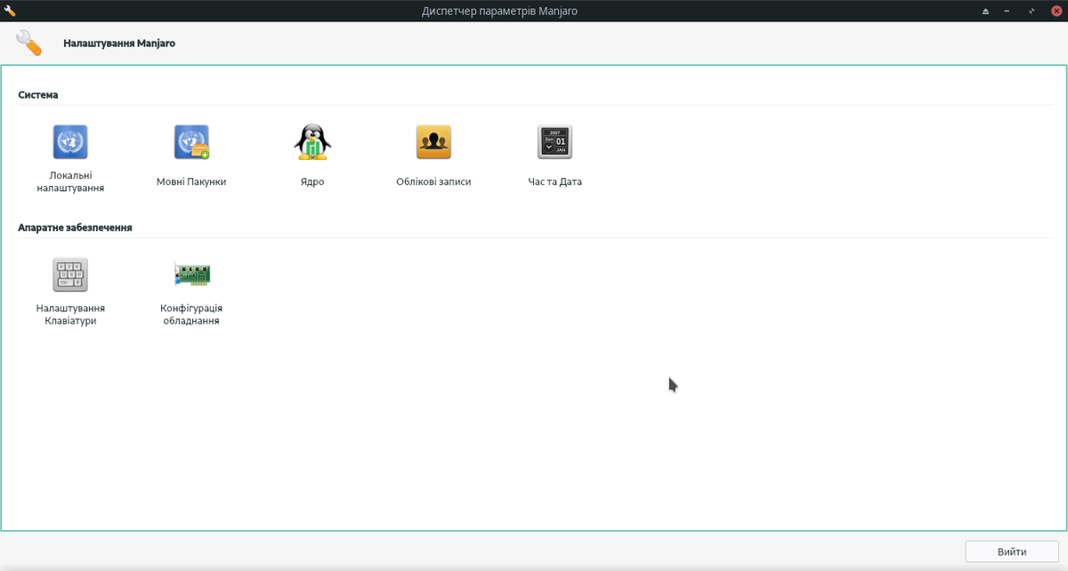Maximize the Manjaro settings window
The image size is (1068, 571).
[x=1032, y=11]
